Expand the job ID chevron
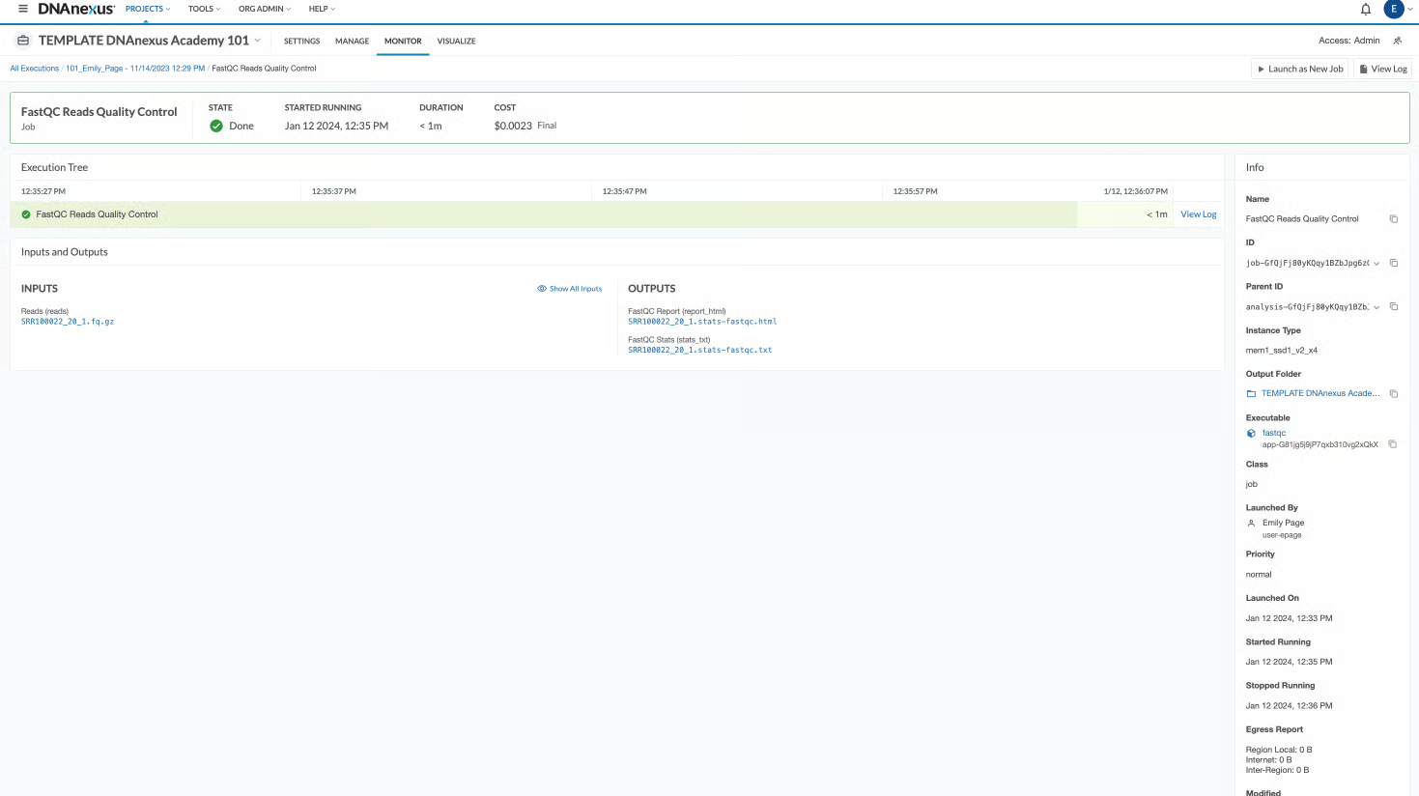Image resolution: width=1419 pixels, height=796 pixels. pos(1376,263)
